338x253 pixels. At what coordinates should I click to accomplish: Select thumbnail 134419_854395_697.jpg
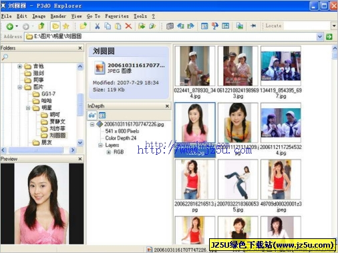[281, 65]
